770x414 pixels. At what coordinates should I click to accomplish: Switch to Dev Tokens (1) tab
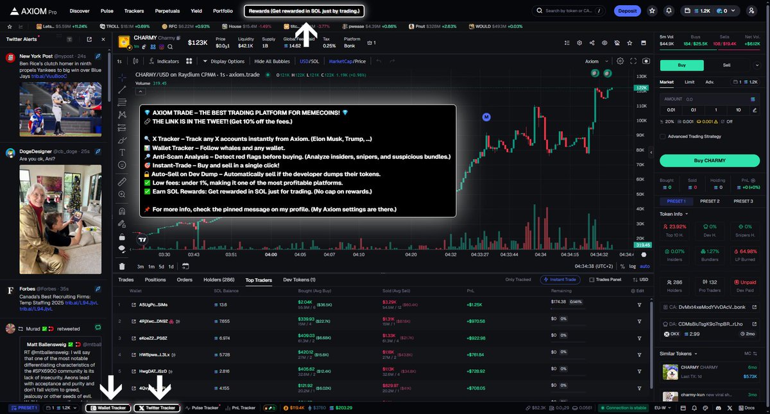tap(299, 279)
